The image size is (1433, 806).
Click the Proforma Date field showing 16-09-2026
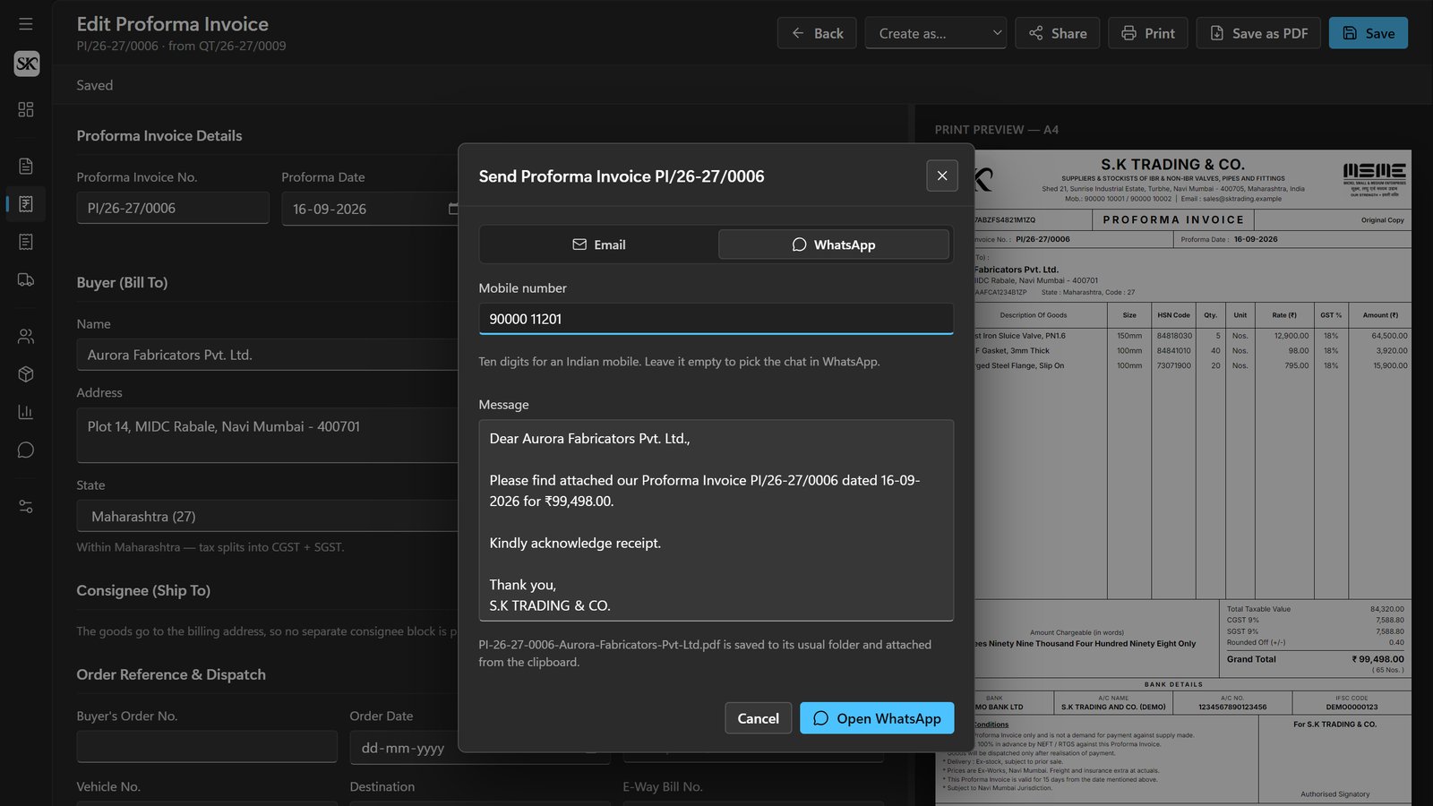(370, 209)
